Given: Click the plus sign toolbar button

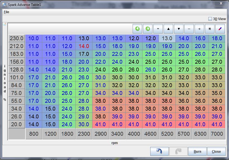Looking at the screenshot, I should (x=199, y=29).
